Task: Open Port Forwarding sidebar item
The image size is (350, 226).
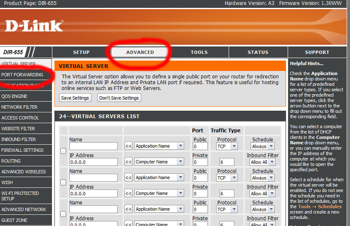Action: [x=26, y=75]
